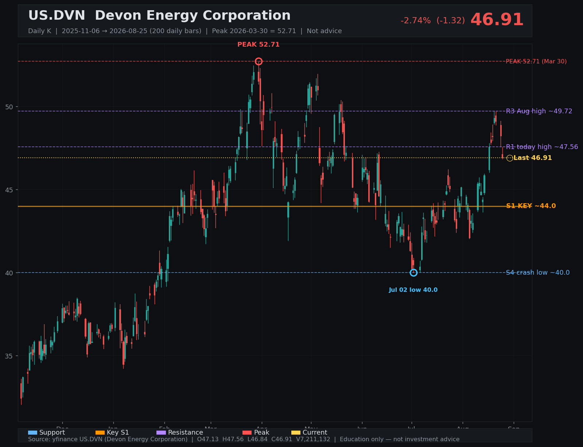Click the 50 y-axis tick label
Viewport: 583px width, 447px height.
[x=9, y=107]
